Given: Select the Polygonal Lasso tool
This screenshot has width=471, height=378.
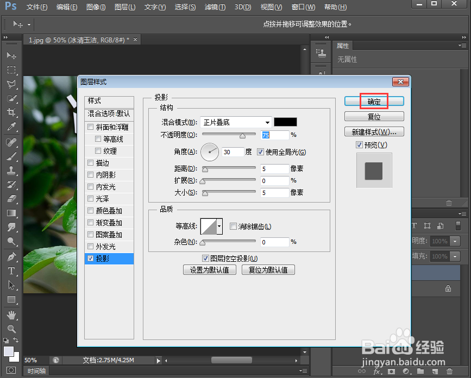Looking at the screenshot, I should [11, 84].
